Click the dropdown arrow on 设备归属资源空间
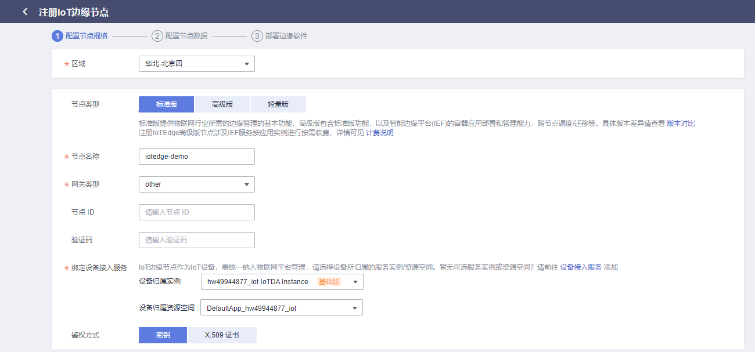 [x=354, y=307]
